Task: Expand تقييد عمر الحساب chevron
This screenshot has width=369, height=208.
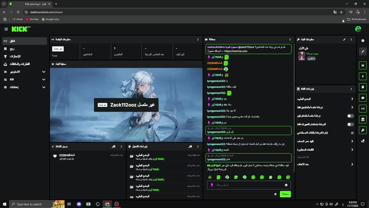Action: click(352, 141)
